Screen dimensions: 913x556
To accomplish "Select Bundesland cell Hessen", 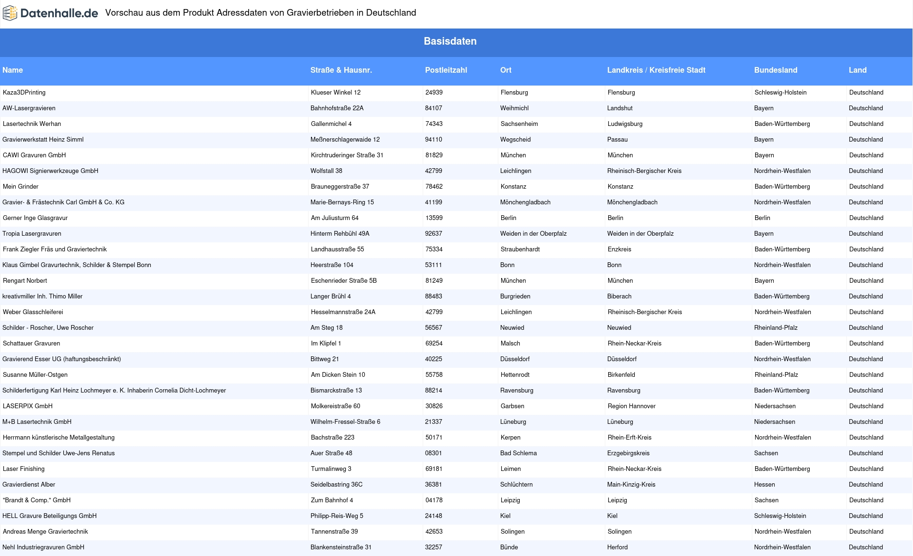I will pyautogui.click(x=765, y=485).
